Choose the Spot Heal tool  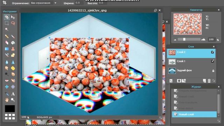(13, 80)
